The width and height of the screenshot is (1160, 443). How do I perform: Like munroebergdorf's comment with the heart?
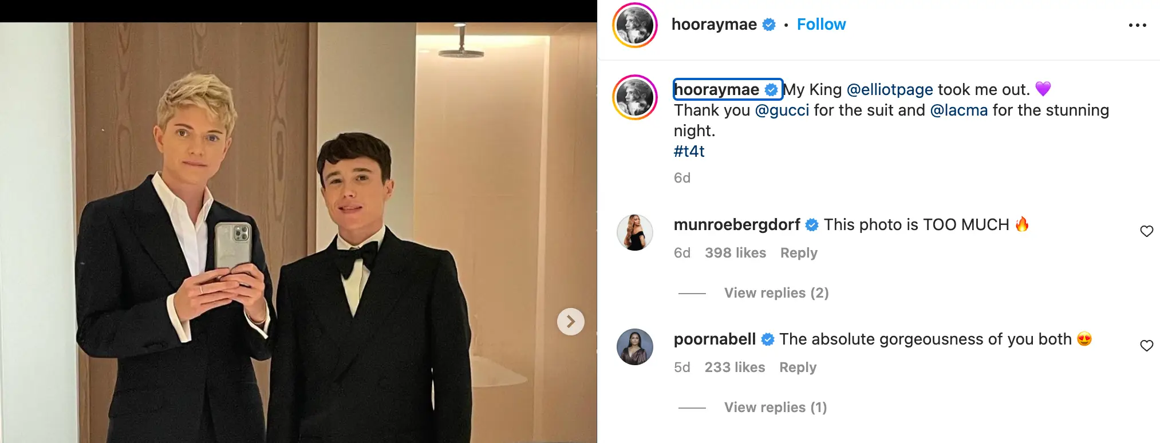[1146, 231]
